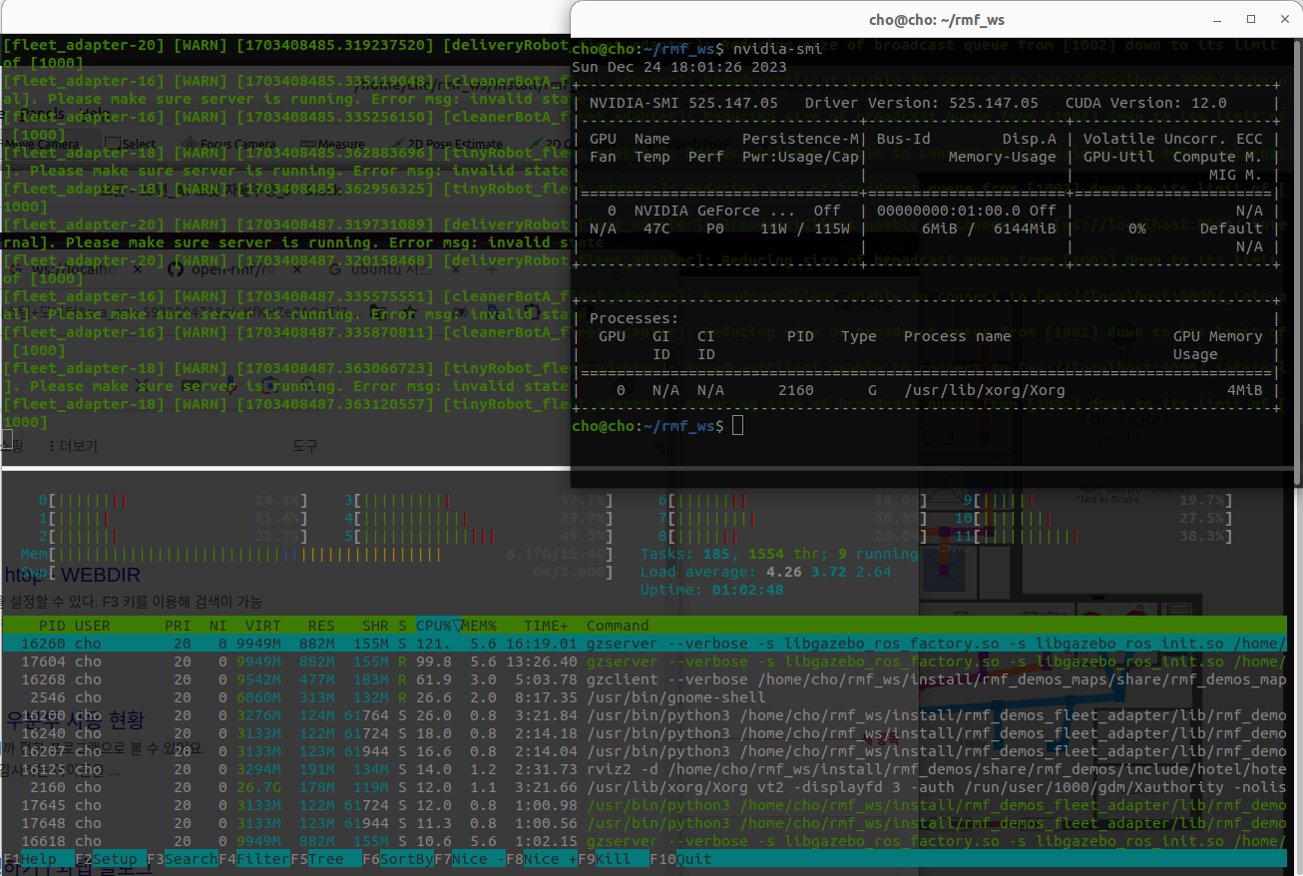Screen dimensions: 1303x876
Task: Sort by NI column header
Action: [218, 626]
